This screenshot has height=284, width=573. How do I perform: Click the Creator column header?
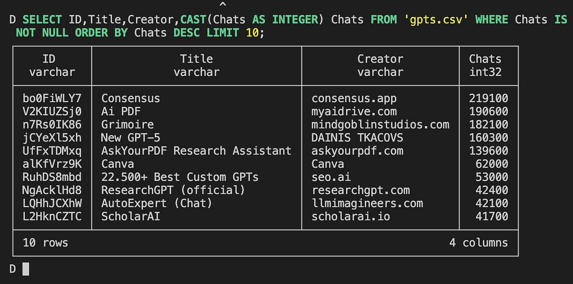[x=380, y=59]
